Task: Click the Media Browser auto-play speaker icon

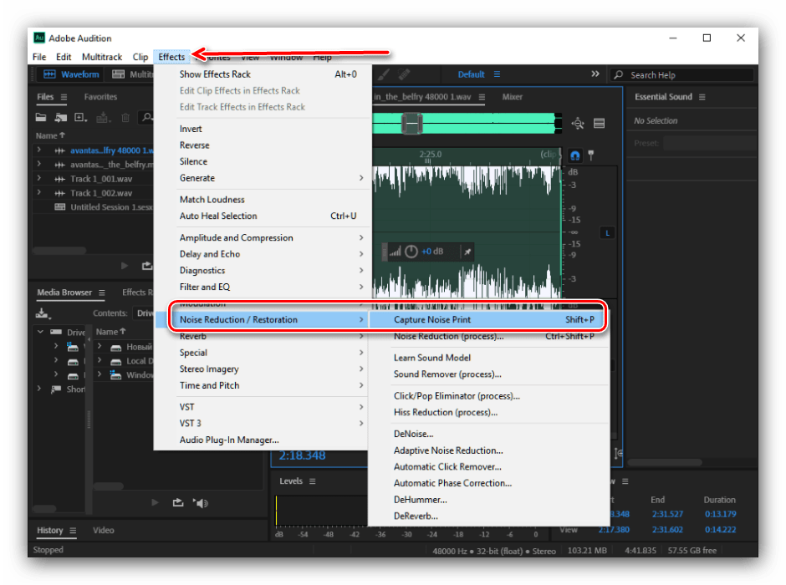Action: point(200,502)
